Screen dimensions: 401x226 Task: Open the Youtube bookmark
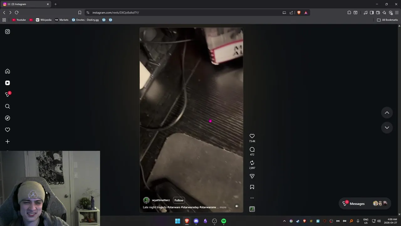pos(19,20)
